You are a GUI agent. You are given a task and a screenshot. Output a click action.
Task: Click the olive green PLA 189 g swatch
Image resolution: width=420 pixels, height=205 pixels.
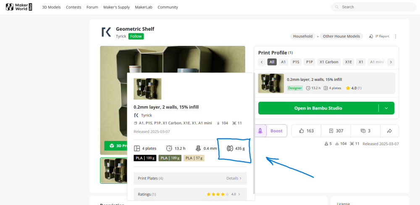tap(170, 158)
